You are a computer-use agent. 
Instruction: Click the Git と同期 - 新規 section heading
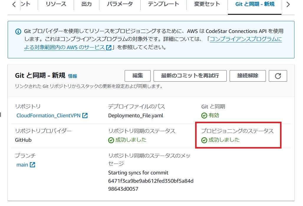[40, 75]
